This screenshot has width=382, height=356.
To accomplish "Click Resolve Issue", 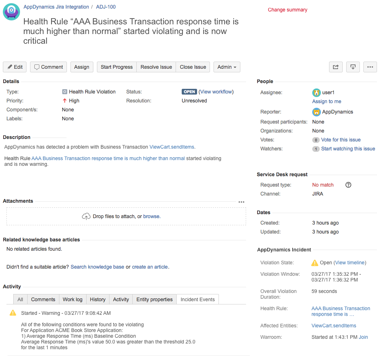I will [x=156, y=67].
